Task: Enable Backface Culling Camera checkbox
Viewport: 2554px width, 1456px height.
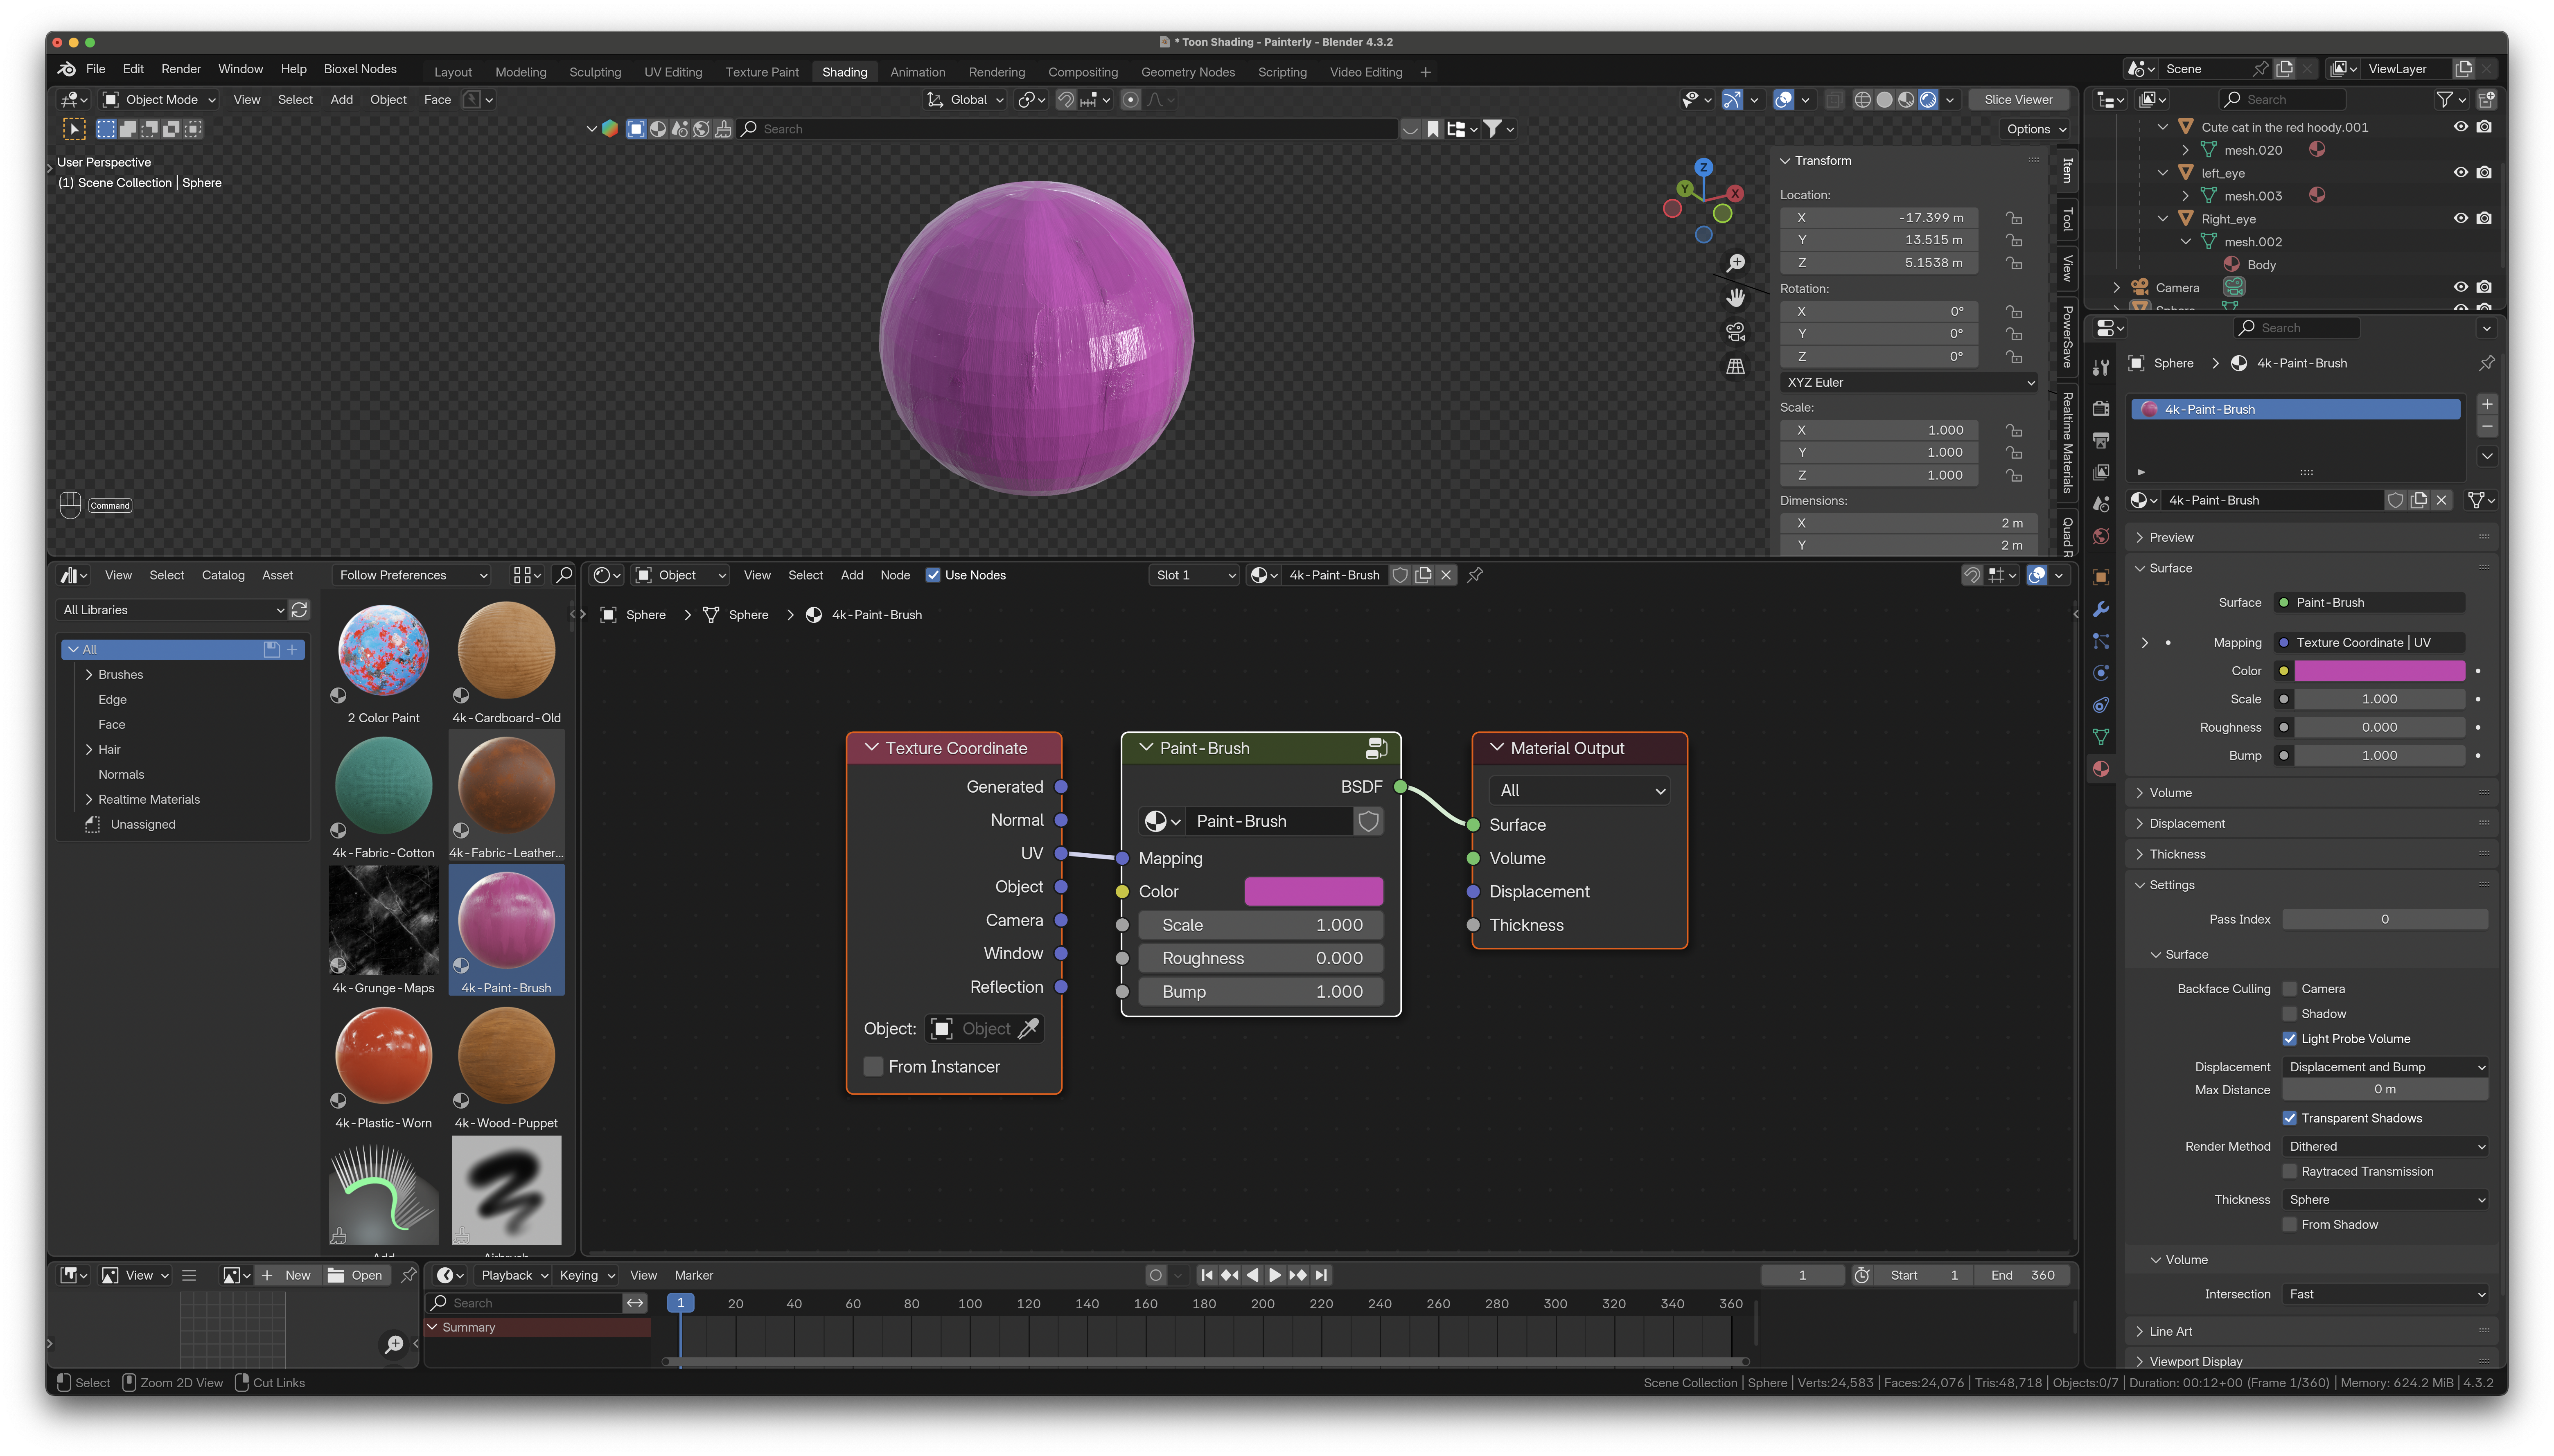Action: (2290, 989)
